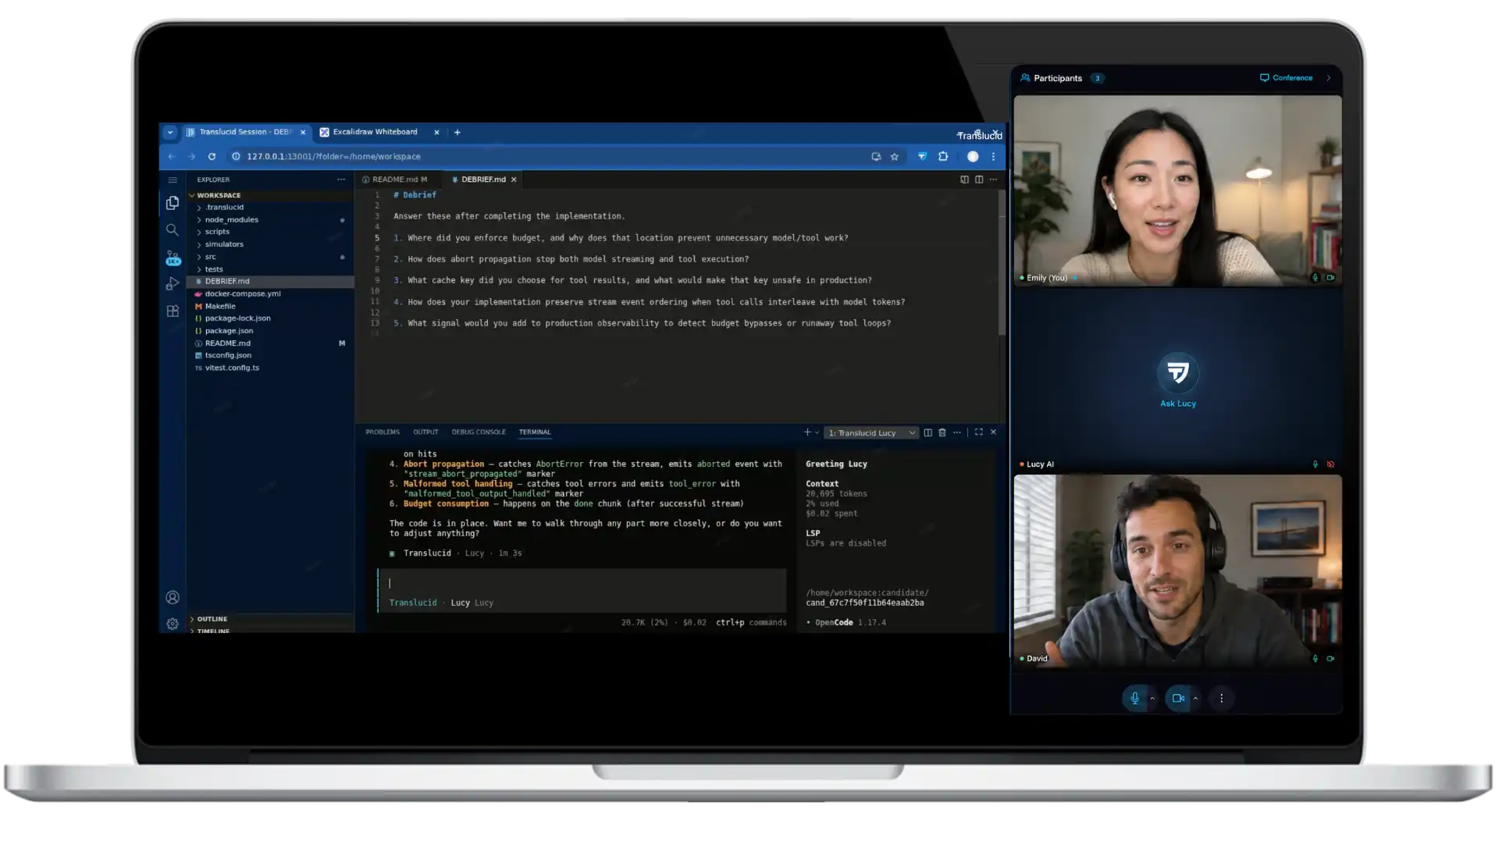This screenshot has height=843, width=1499.
Task: Open the Manage gear icon
Action: point(173,624)
